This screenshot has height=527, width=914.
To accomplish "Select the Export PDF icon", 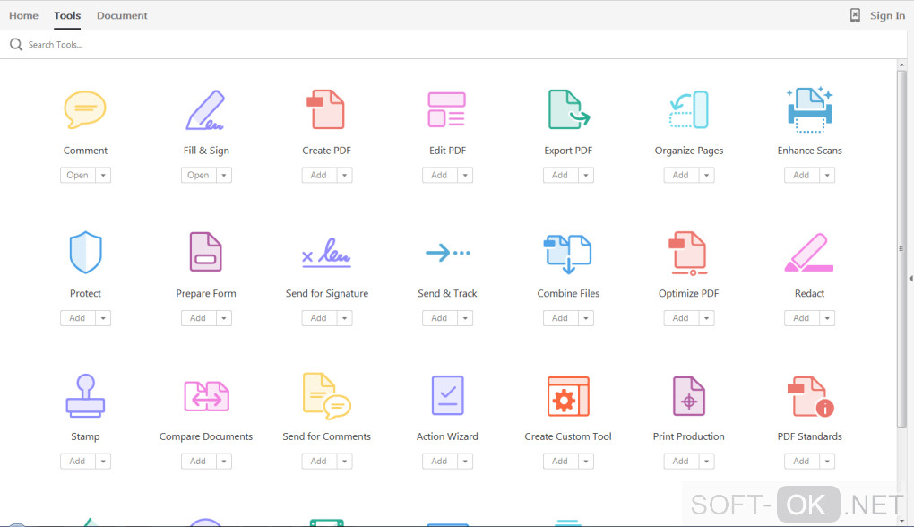I will [x=569, y=109].
